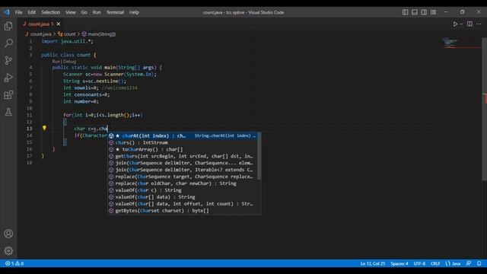Change encoding via UTF-8
This screenshot has height=274, width=487.
click(x=419, y=263)
